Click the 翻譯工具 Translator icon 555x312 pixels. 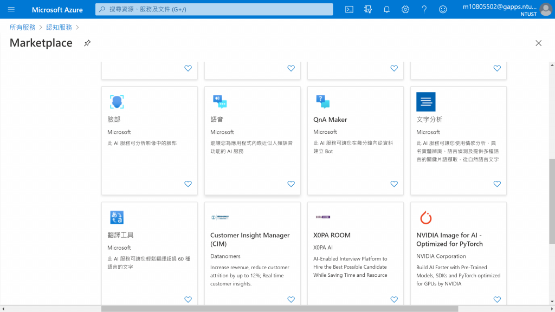click(x=117, y=218)
